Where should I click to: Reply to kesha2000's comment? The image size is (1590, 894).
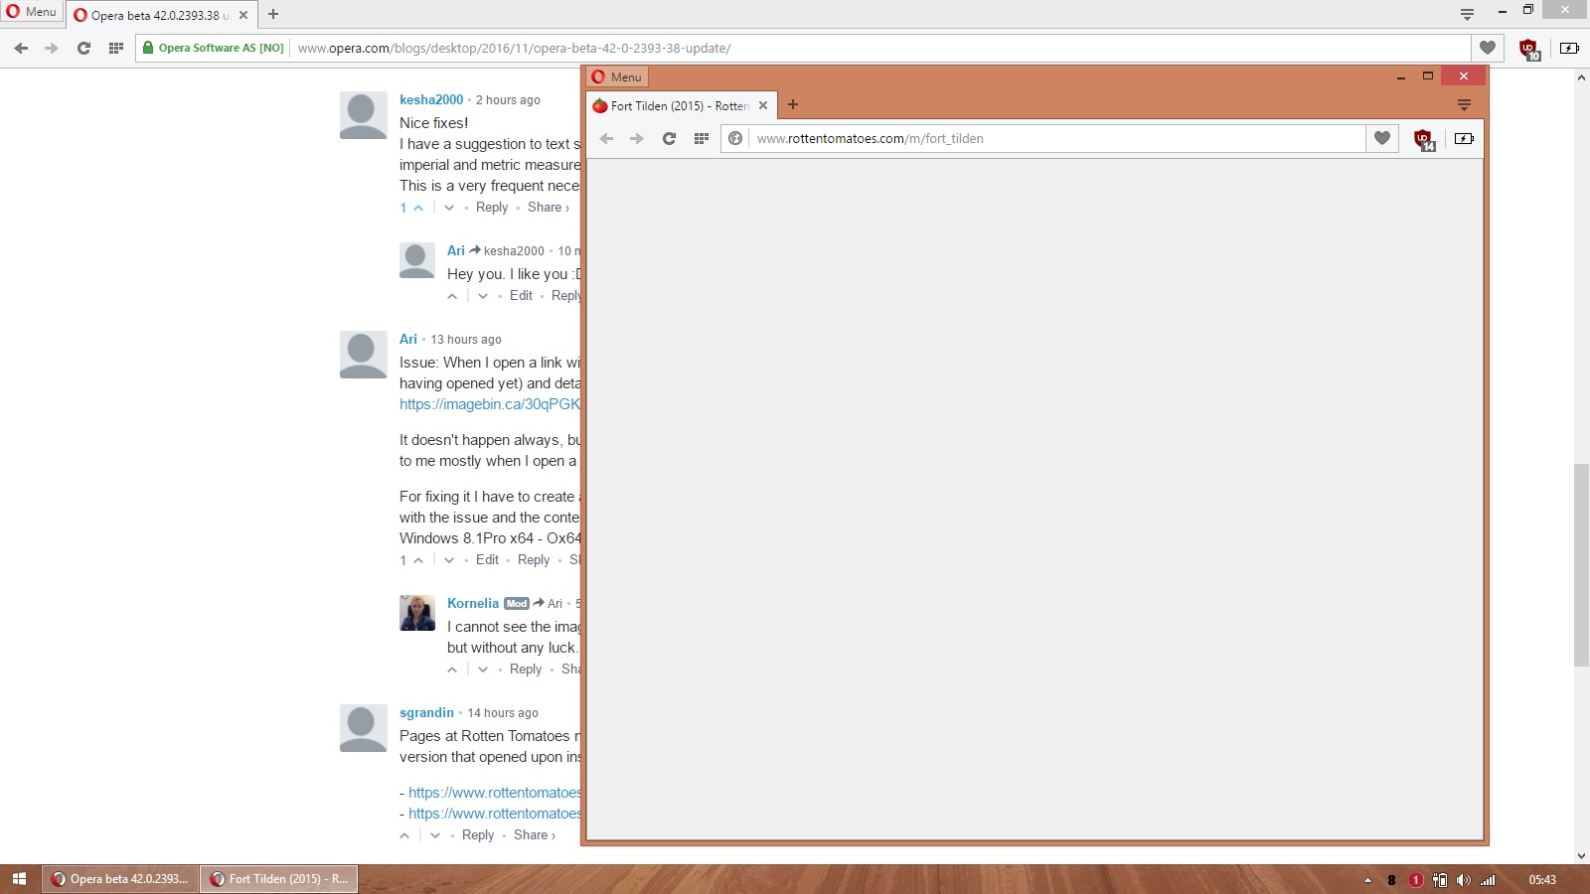492,207
